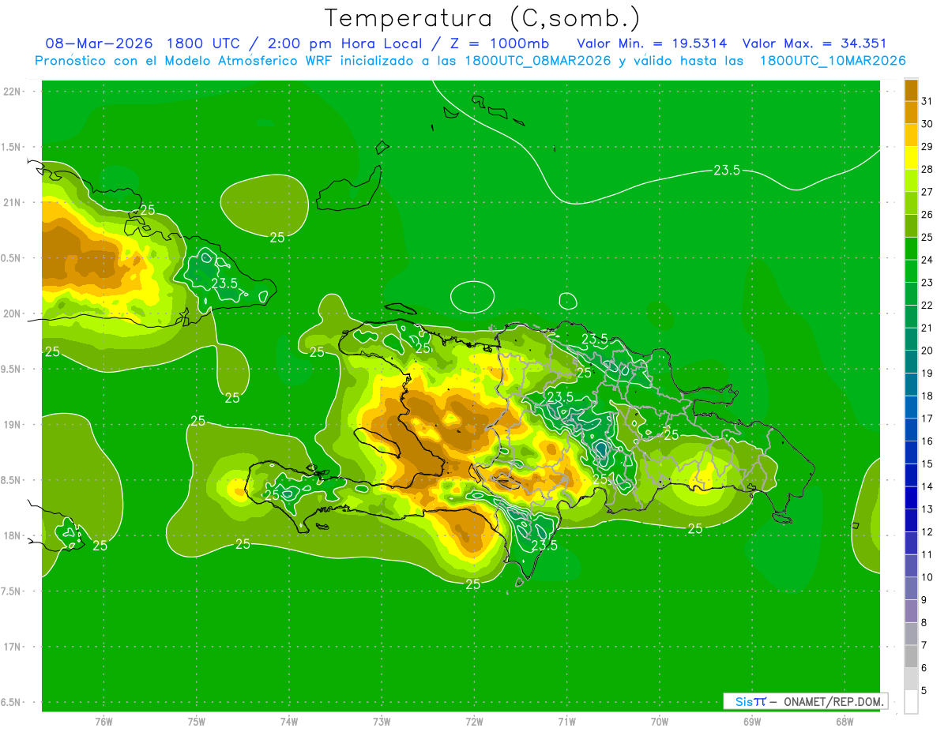Click the legend value "5"
The image size is (948, 732).
(924, 690)
